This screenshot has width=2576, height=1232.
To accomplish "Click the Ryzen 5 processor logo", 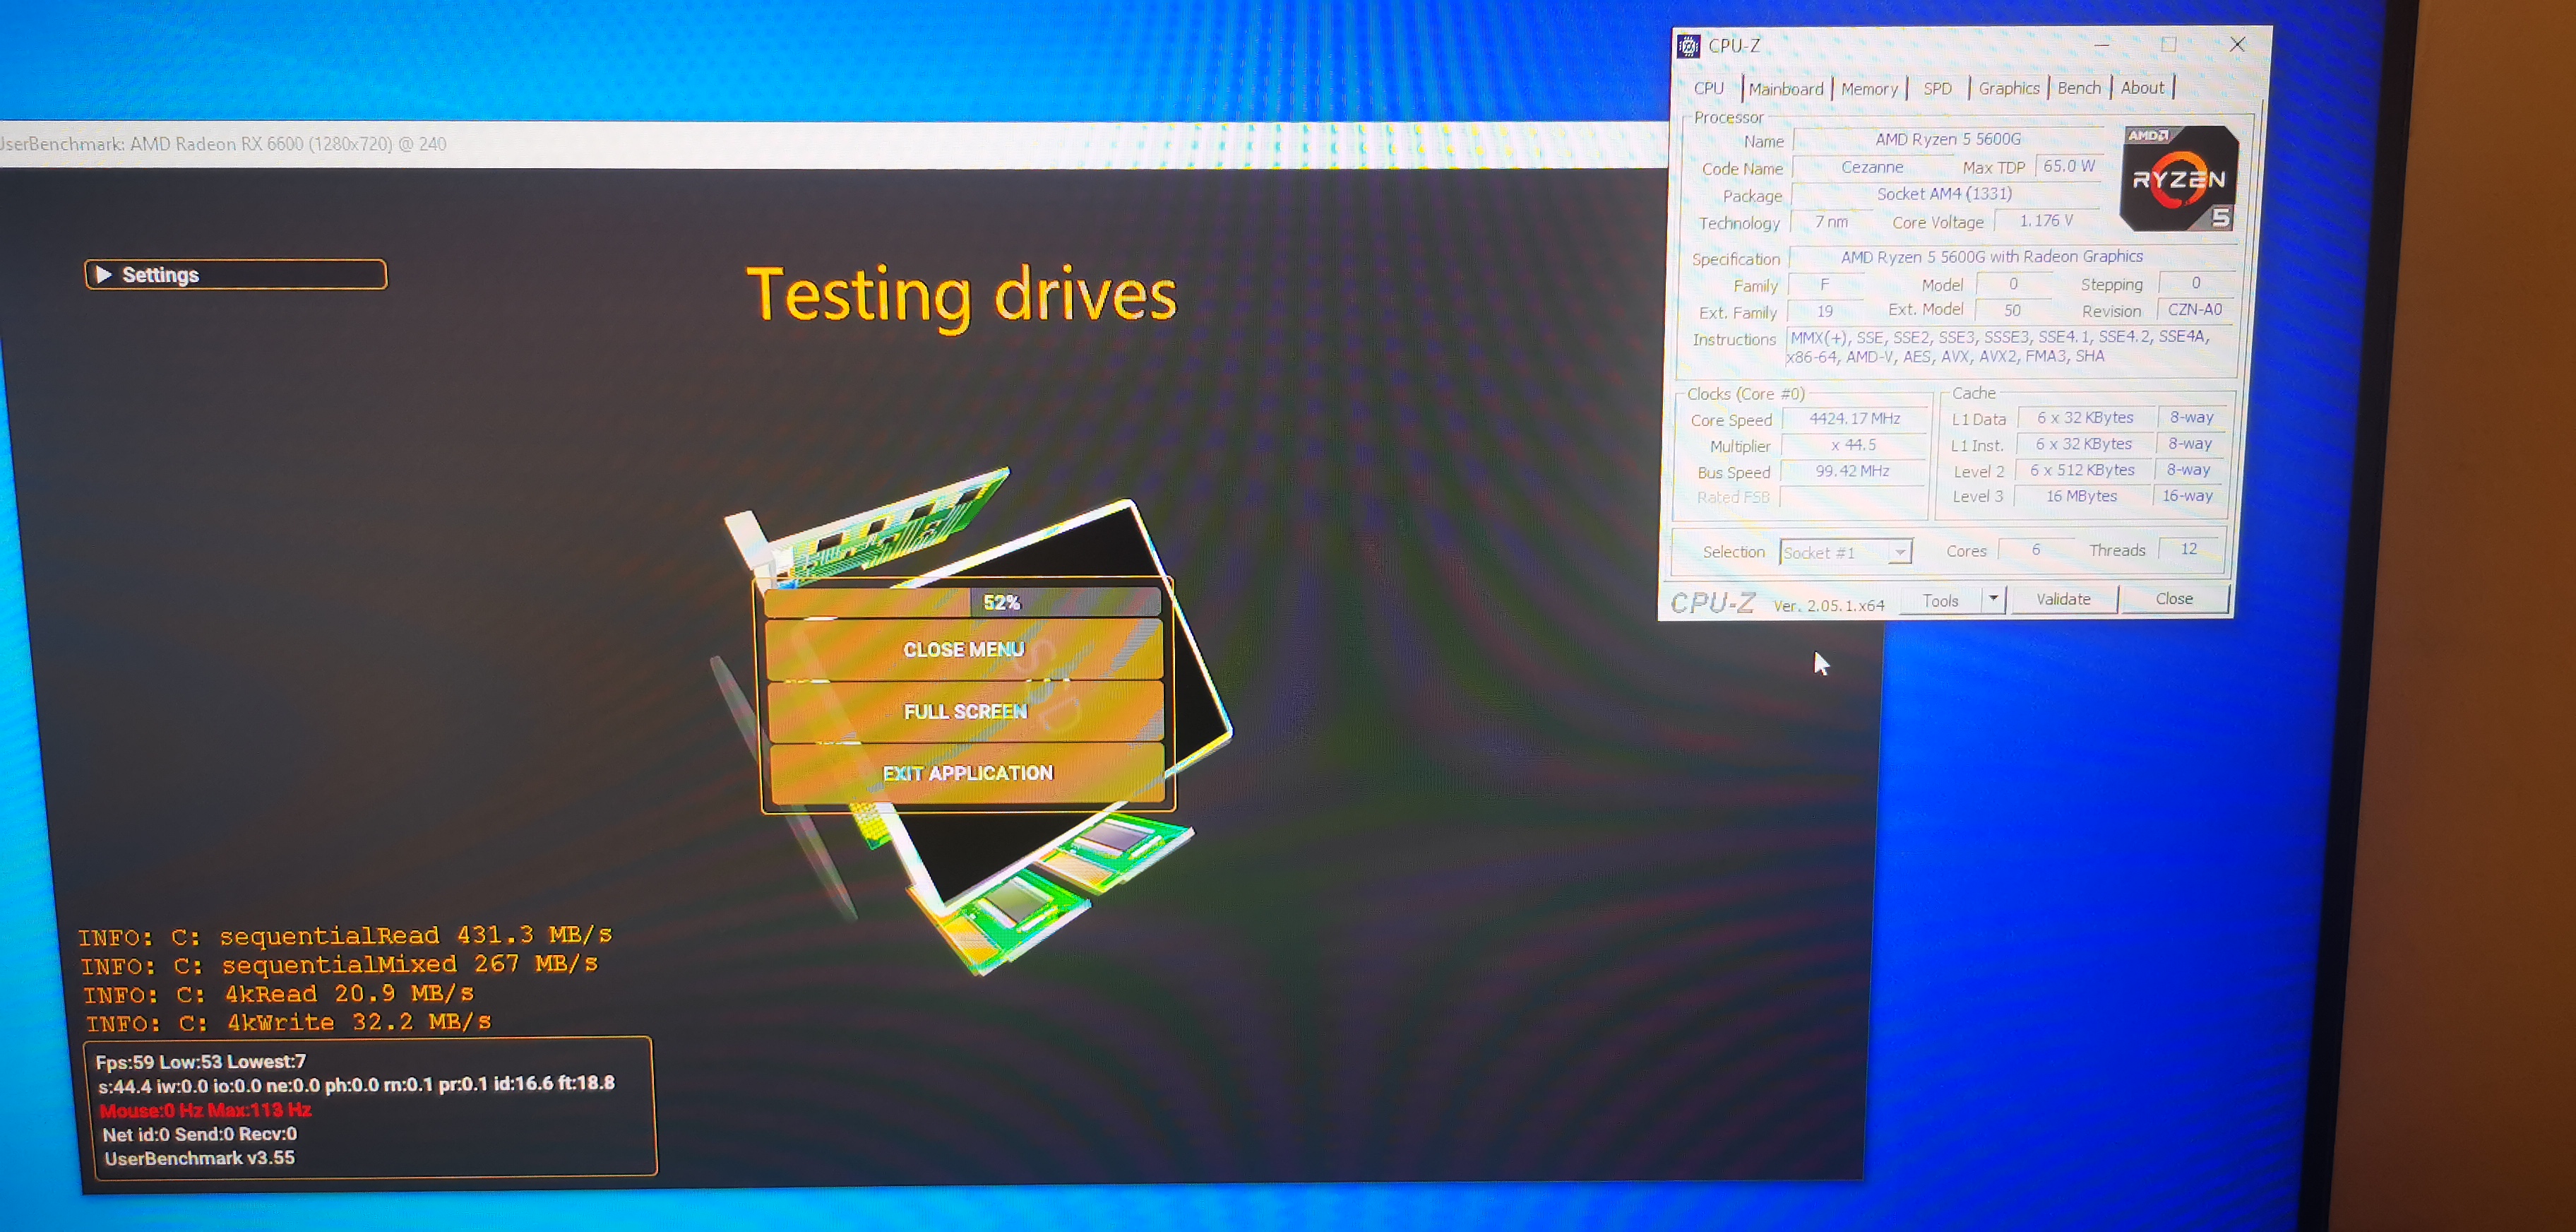I will pos(2178,179).
